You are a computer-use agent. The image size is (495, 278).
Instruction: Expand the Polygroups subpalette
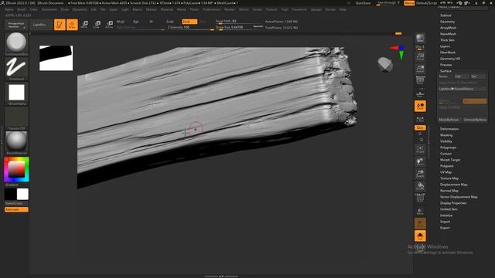pyautogui.click(x=448, y=147)
